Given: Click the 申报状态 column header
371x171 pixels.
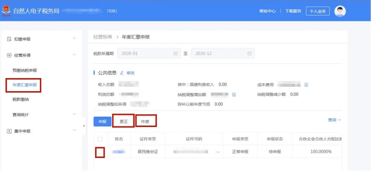Looking at the screenshot, I should tap(275, 139).
